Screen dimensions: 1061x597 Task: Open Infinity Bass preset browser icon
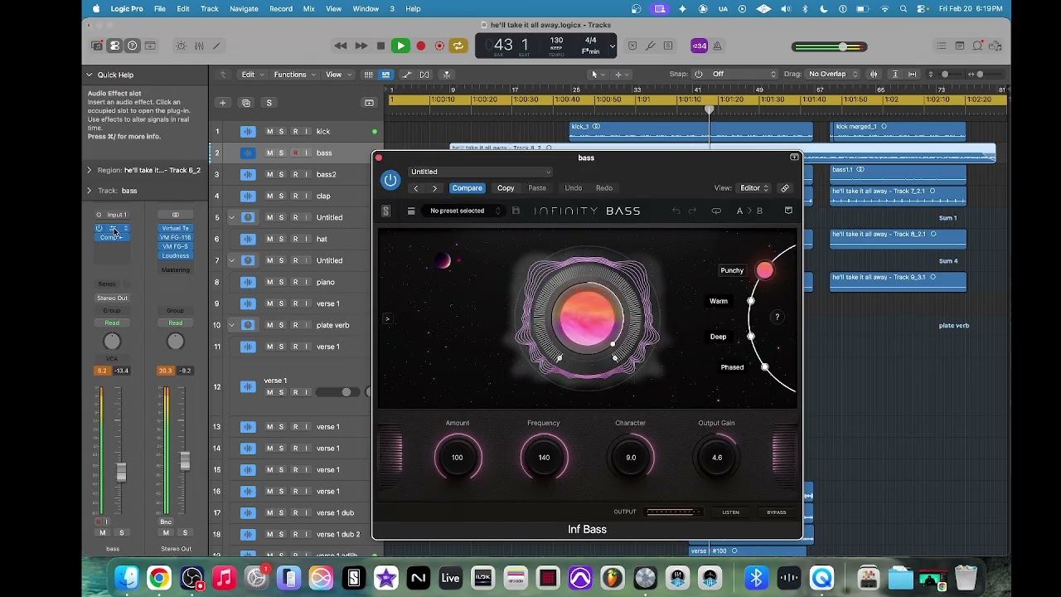(410, 211)
